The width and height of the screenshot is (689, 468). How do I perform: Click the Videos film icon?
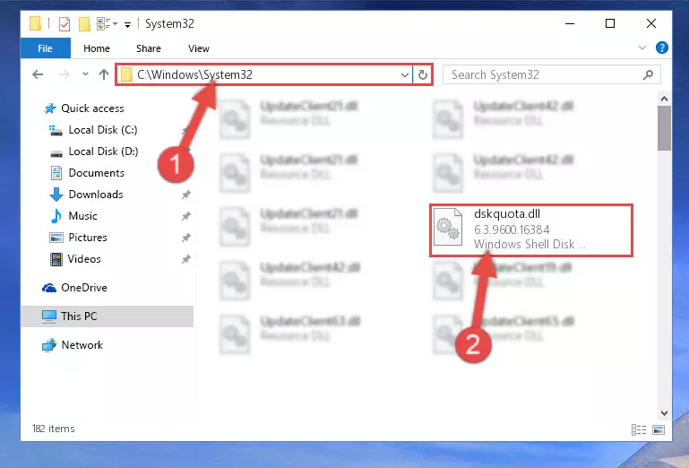(56, 259)
